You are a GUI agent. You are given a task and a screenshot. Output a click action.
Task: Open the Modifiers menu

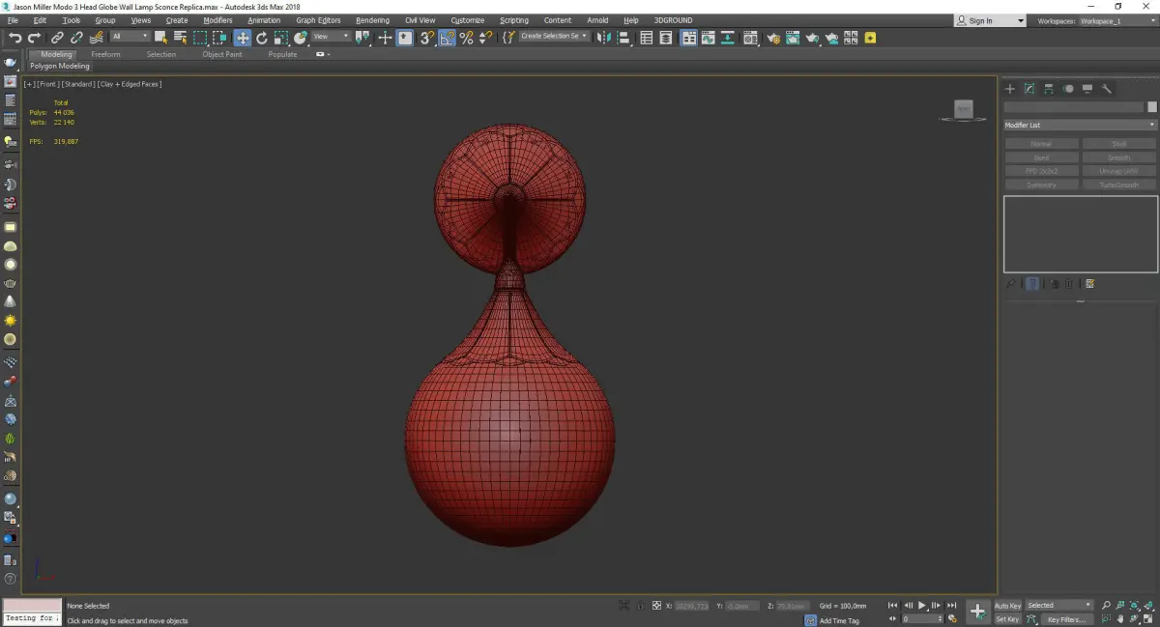[217, 20]
